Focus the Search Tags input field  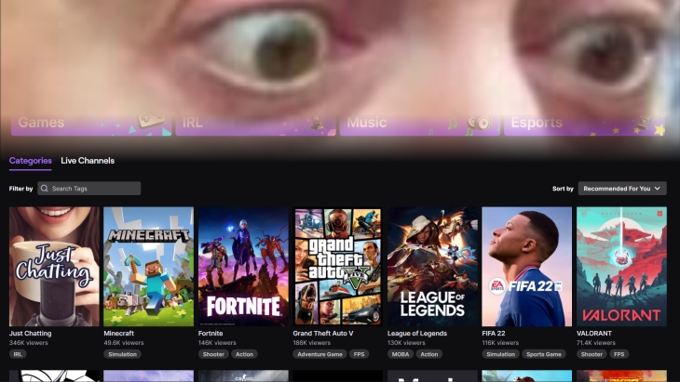[x=88, y=188]
